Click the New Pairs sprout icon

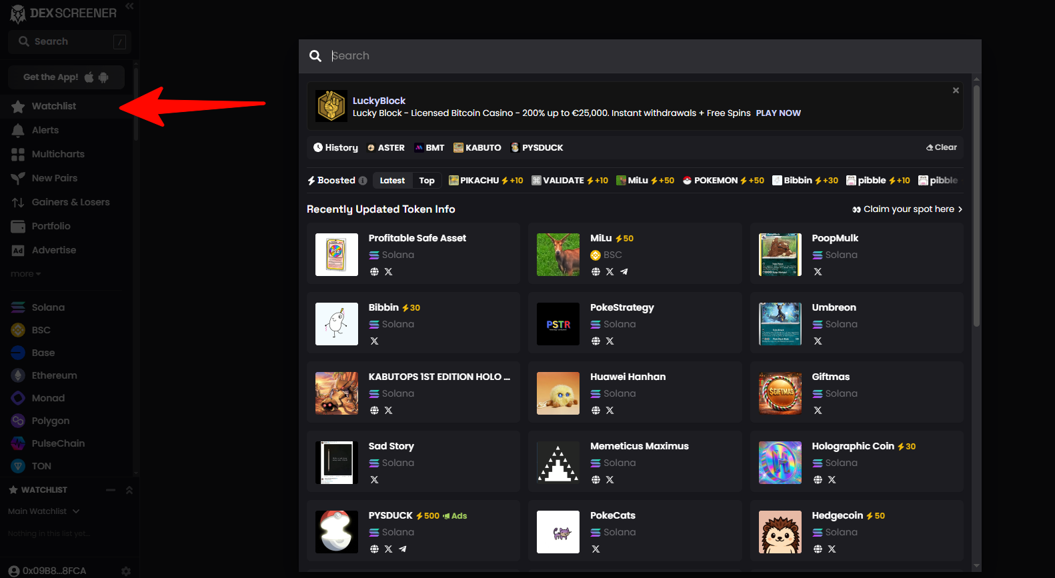tap(18, 179)
